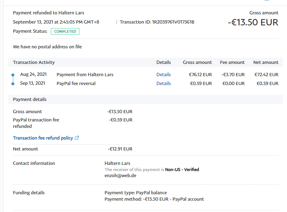Open Details for the PayPal fee reversal
Screen dimensions: 287x212
pyautogui.click(x=163, y=84)
